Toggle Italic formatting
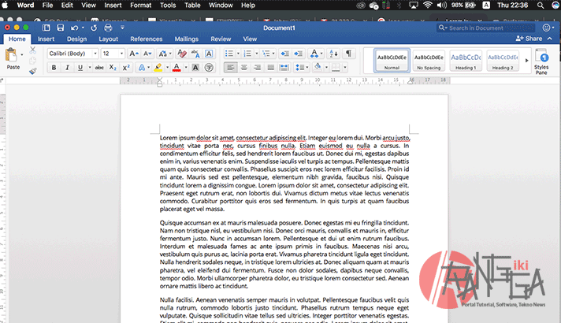561x323 pixels. (x=68, y=68)
